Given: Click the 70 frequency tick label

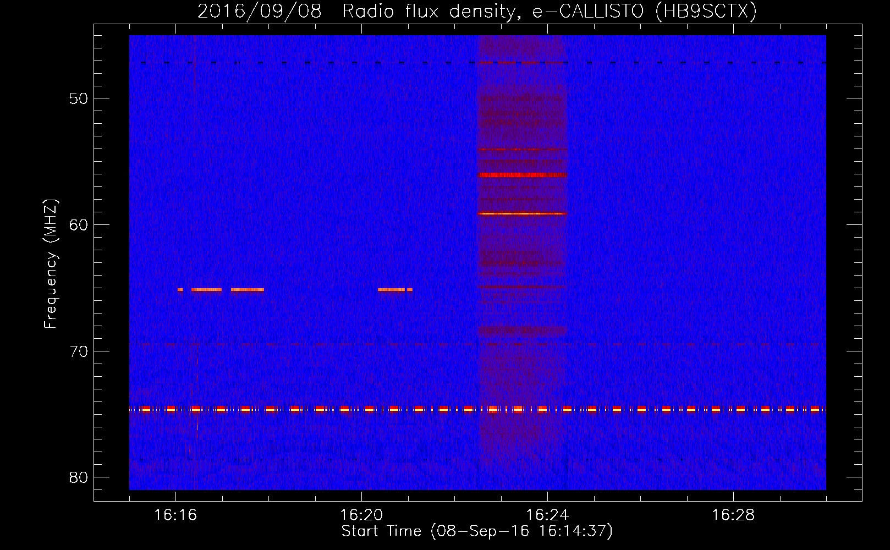Looking at the screenshot, I should 79,351.
